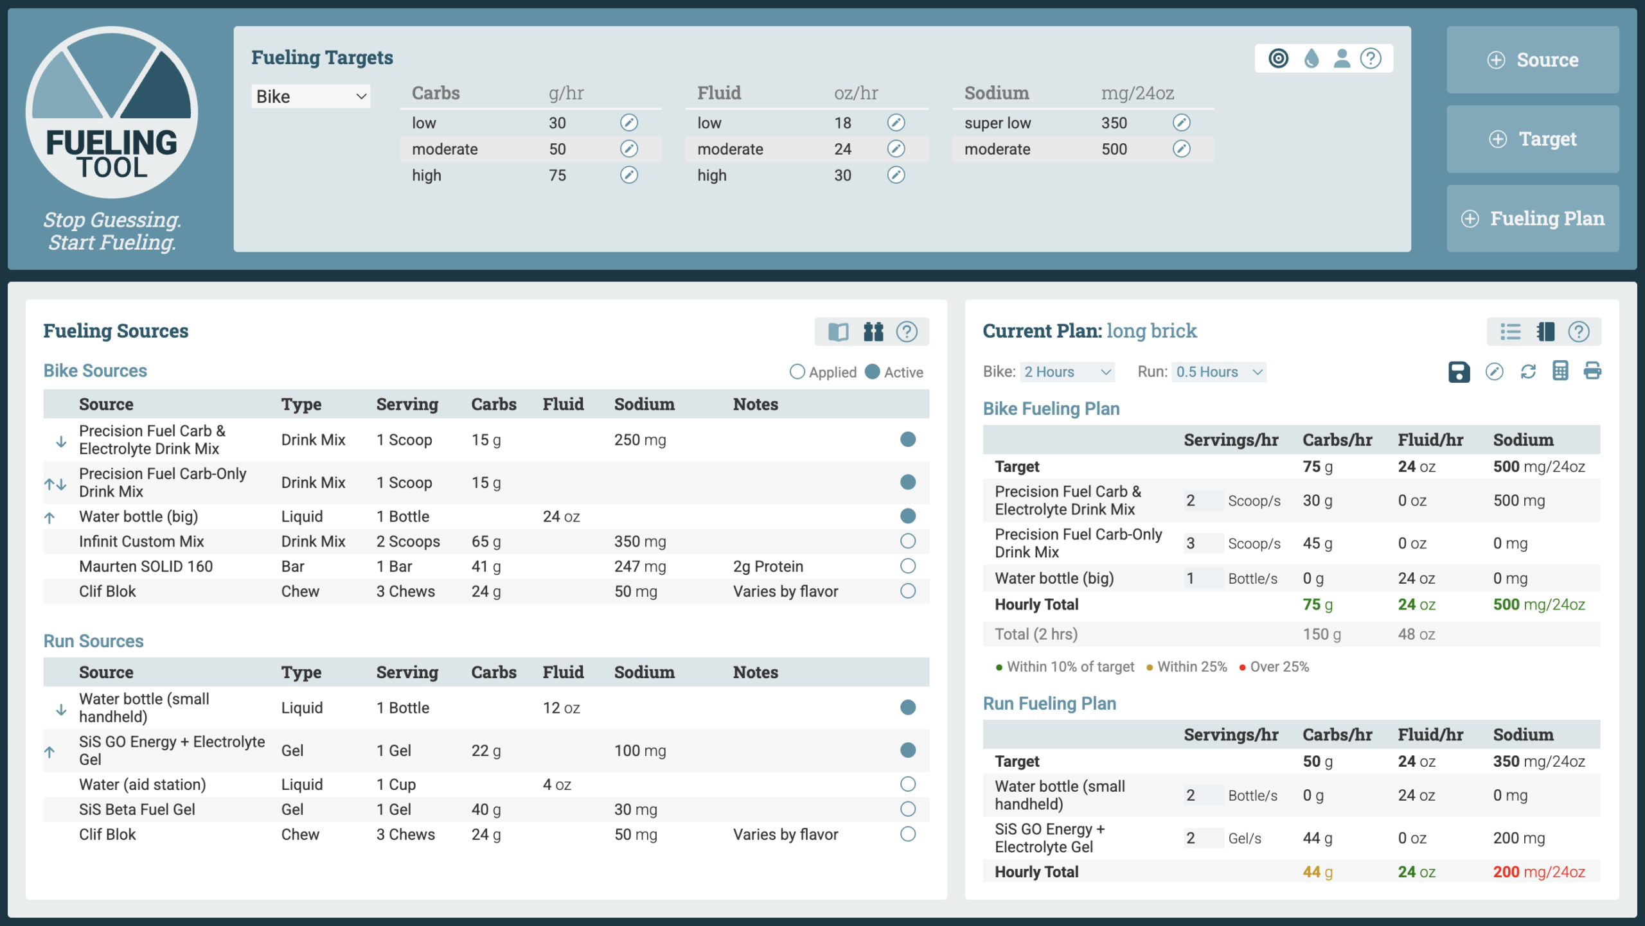Screen dimensions: 1645x926
Task: Click the long brick plan name
Action: coord(1151,331)
